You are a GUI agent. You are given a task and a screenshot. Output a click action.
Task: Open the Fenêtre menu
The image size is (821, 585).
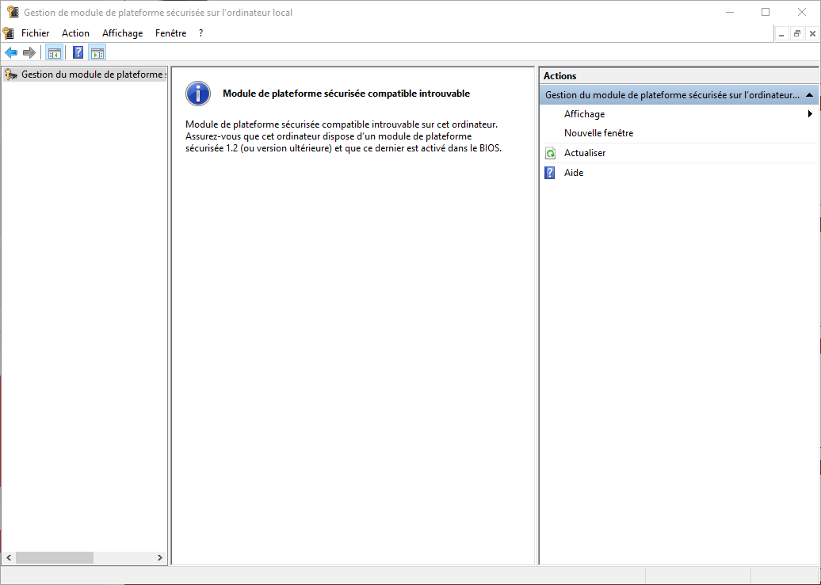pos(170,33)
